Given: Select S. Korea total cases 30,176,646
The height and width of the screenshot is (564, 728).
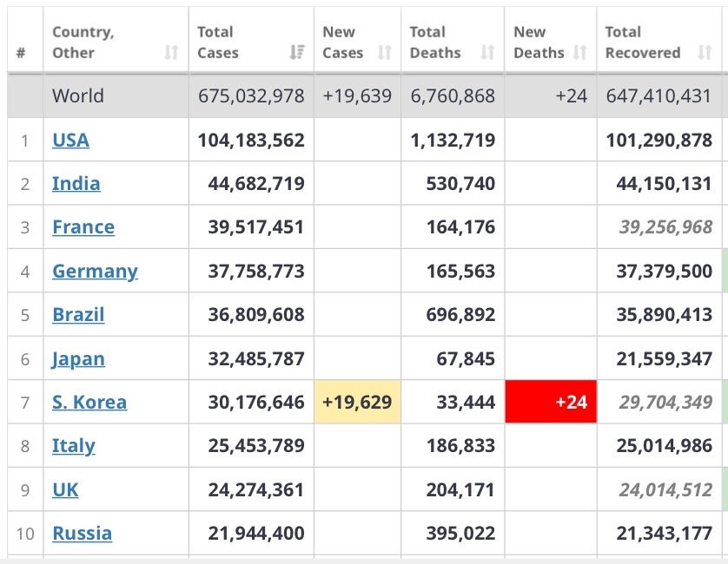Looking at the screenshot, I should [256, 402].
